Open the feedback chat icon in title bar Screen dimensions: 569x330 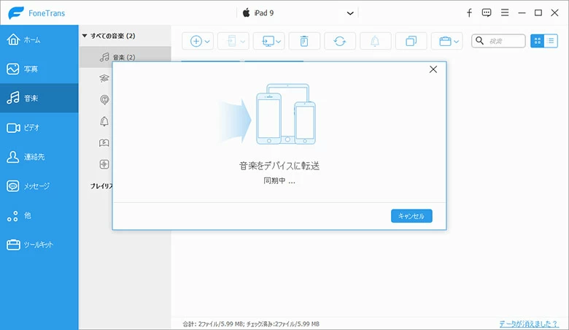(487, 12)
